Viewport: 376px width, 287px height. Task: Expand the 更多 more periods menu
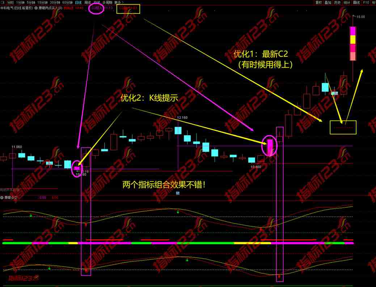click(x=118, y=2)
